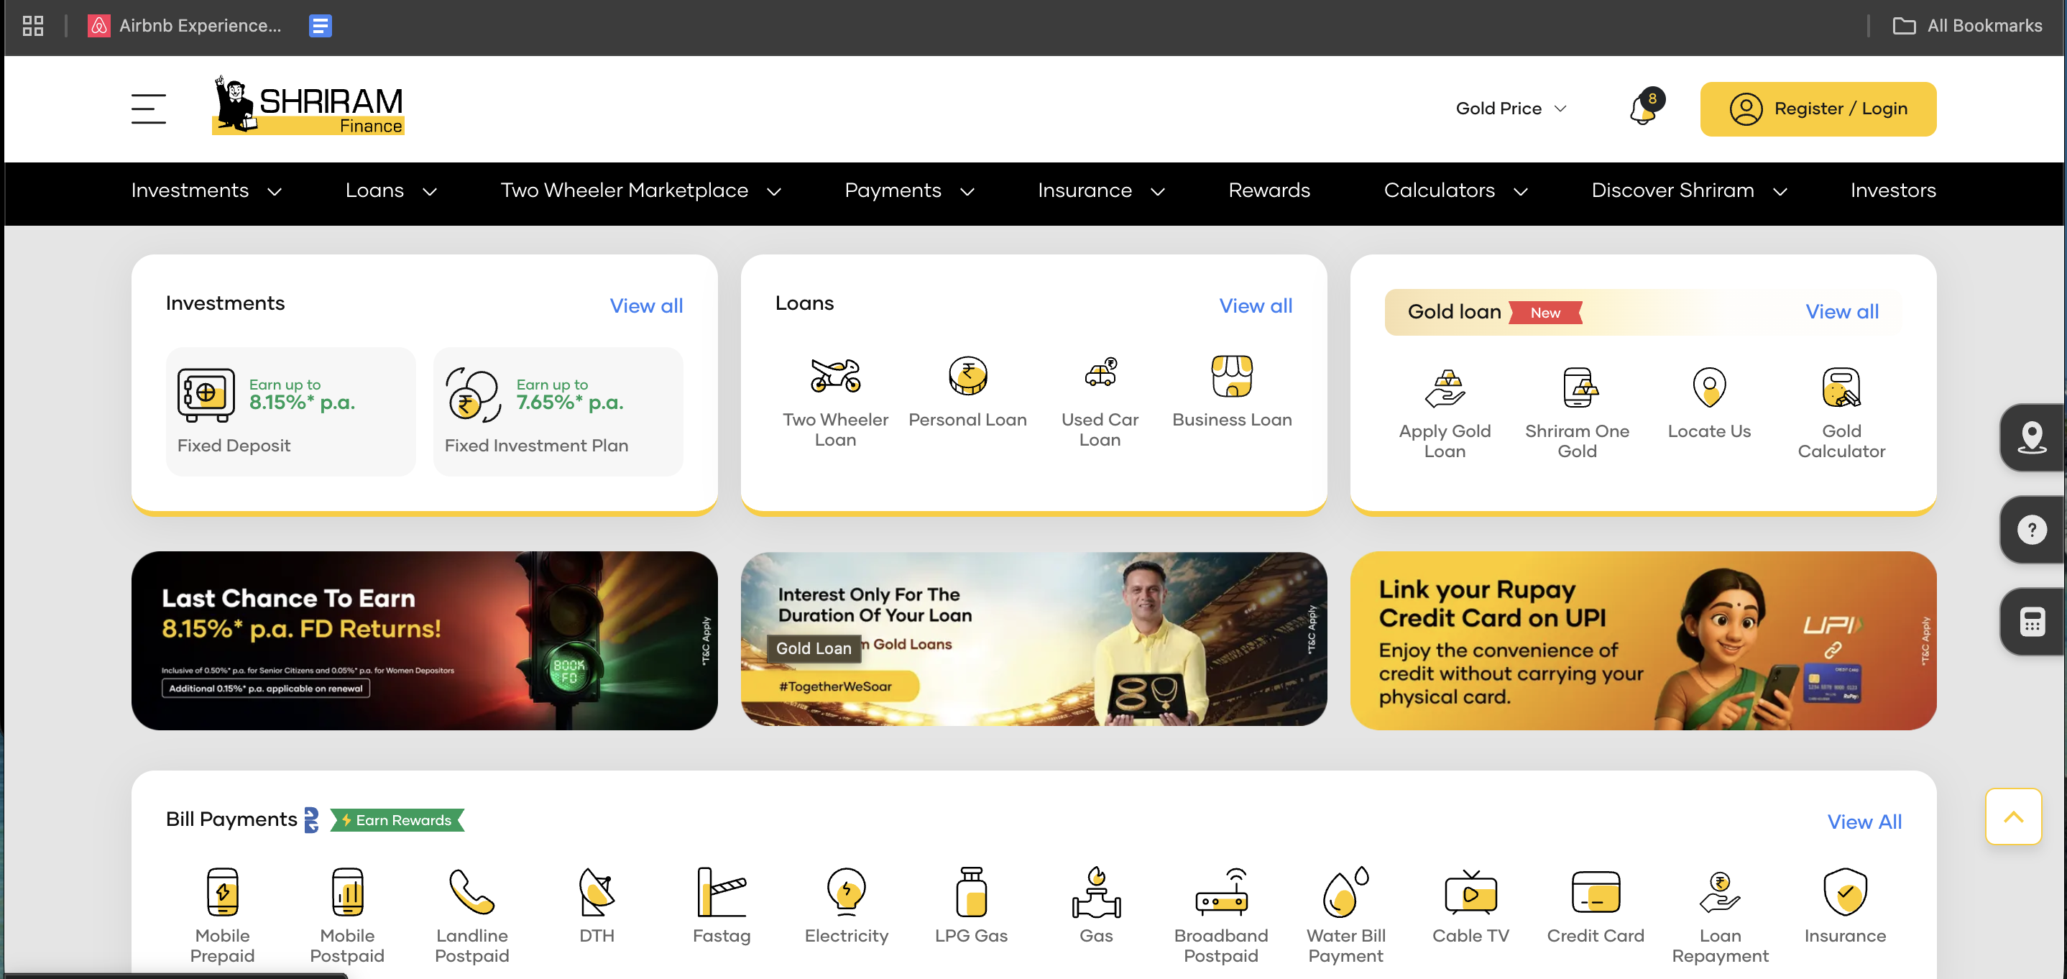Open the Fixed Deposit safe icon
Screen dimensions: 2067x979
(206, 395)
